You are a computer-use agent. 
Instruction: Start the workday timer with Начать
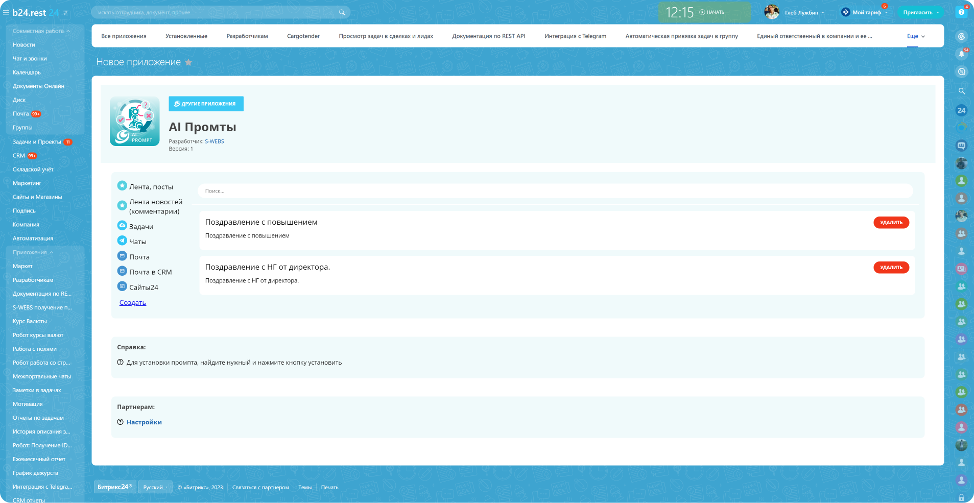(712, 12)
